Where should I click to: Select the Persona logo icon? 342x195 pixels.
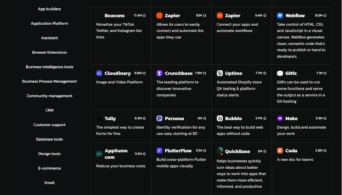(159, 118)
